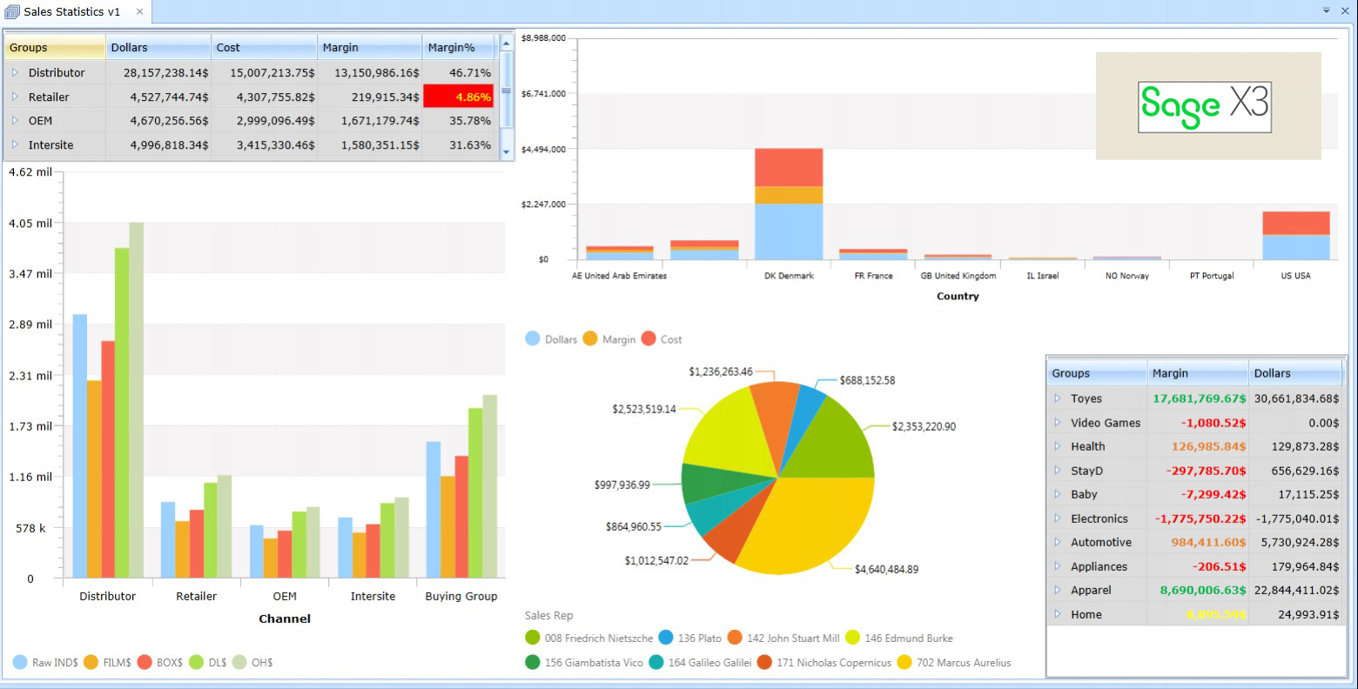The width and height of the screenshot is (1358, 689).
Task: Sort by the Margin% column header
Action: (458, 48)
